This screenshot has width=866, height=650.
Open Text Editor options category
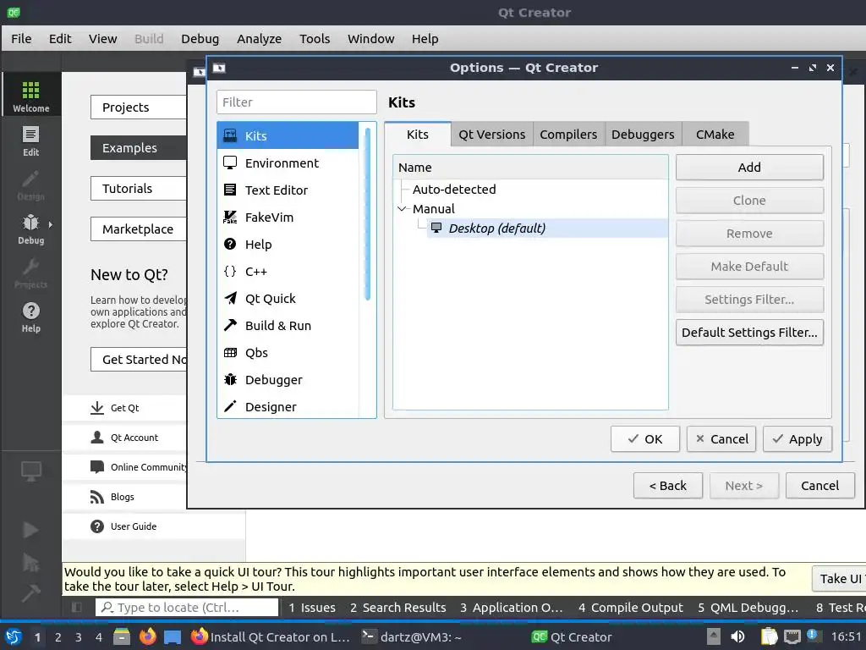point(288,190)
